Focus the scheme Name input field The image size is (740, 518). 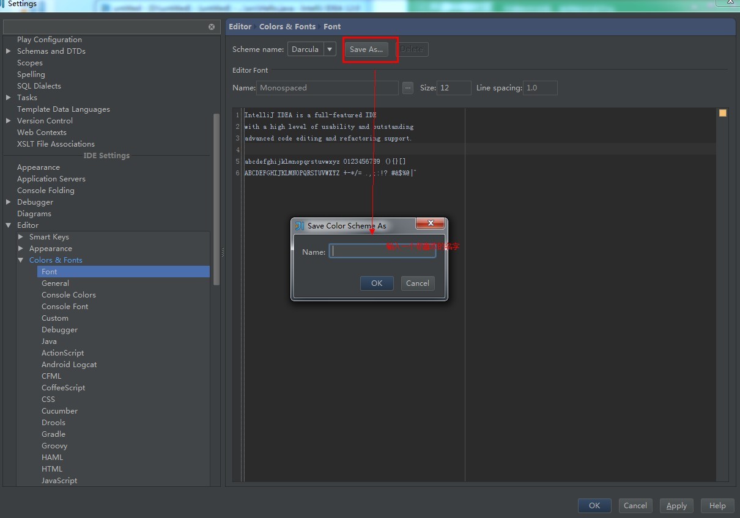point(382,251)
